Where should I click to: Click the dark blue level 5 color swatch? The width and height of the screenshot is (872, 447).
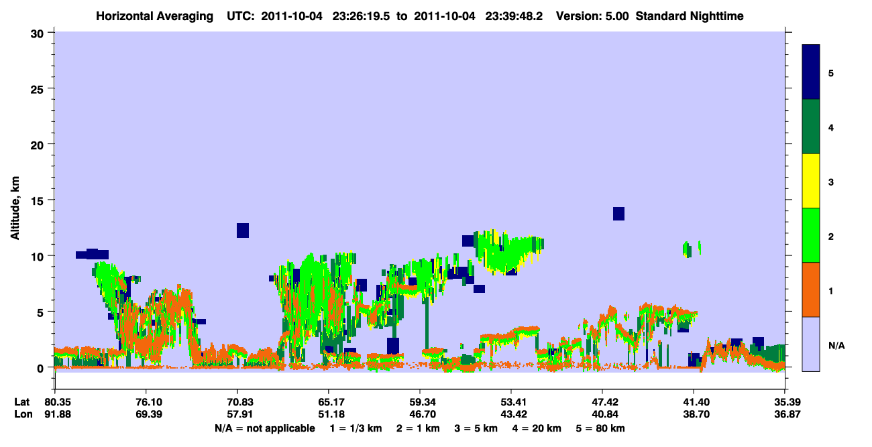[811, 72]
